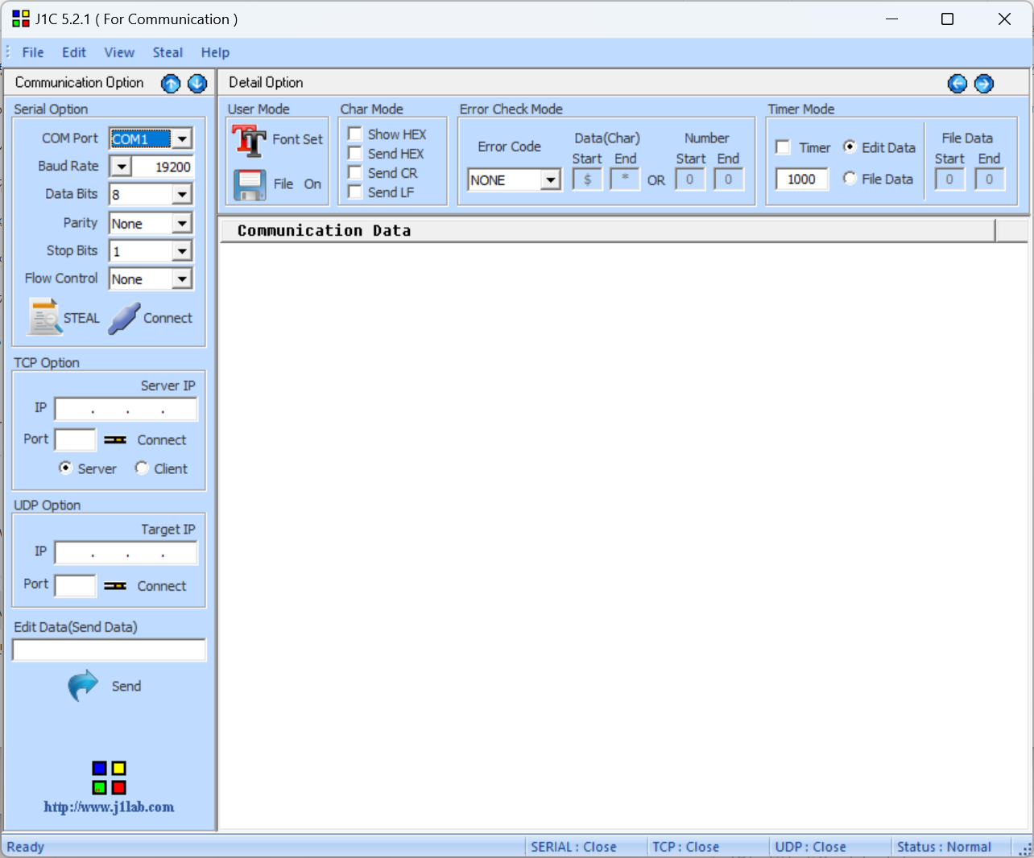Click the 'TCP : Close' status text
The image size is (1034, 858).
coord(685,847)
